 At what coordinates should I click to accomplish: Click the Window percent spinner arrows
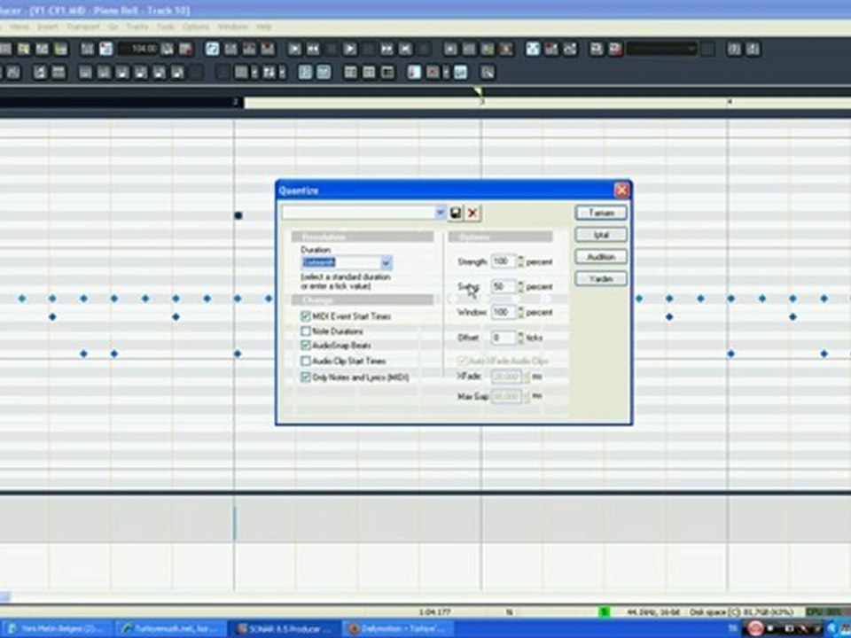(x=520, y=312)
